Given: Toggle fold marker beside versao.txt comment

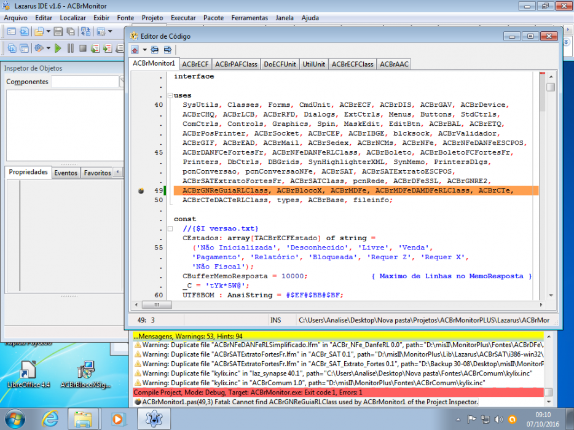Looking at the screenshot, I should click(170, 229).
